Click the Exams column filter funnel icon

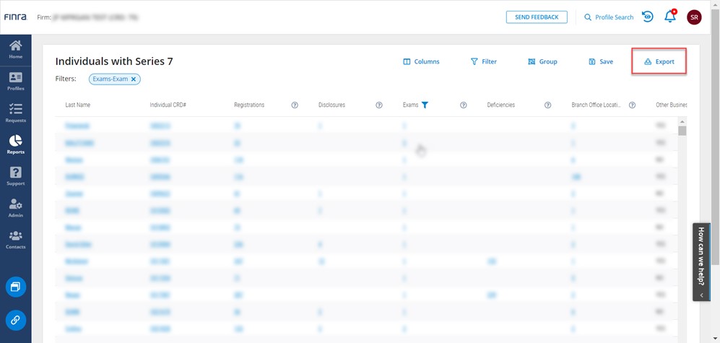pos(425,105)
